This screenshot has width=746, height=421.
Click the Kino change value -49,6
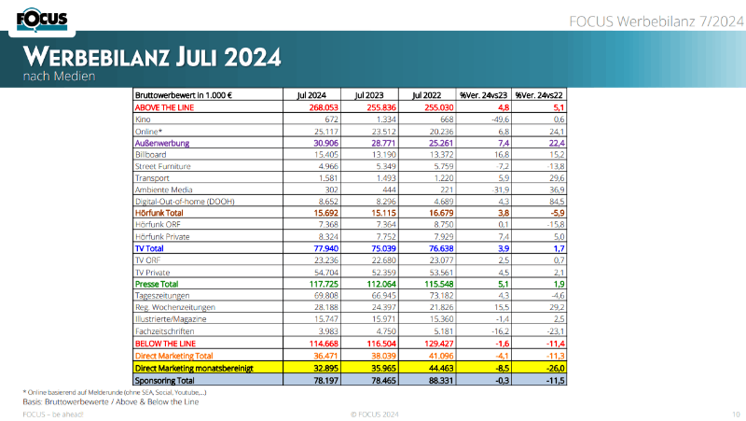coord(501,119)
